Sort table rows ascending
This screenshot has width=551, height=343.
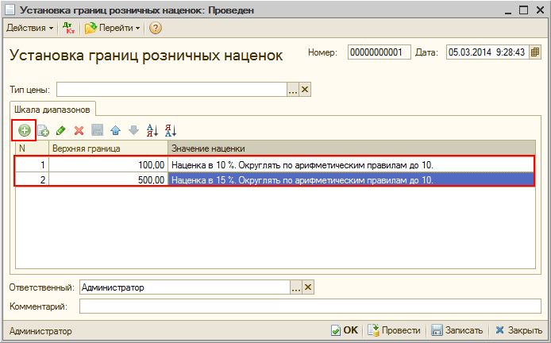pyautogui.click(x=153, y=130)
